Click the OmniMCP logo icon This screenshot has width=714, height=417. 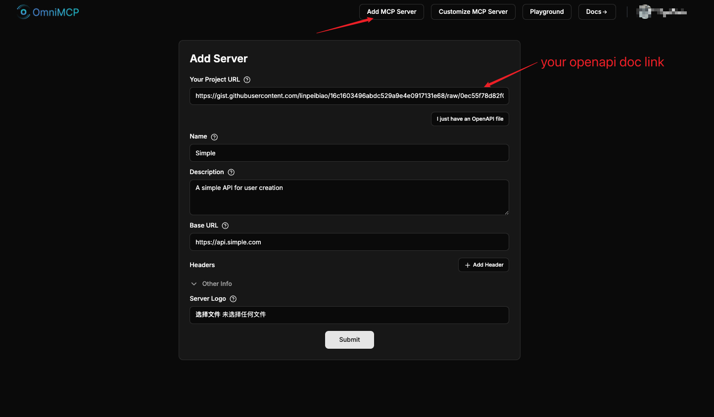click(23, 12)
